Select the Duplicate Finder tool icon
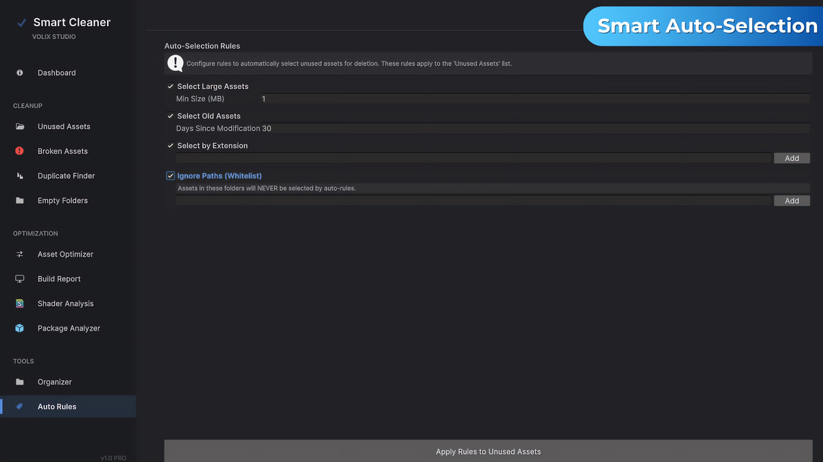Viewport: 823px width, 462px height. 19,176
